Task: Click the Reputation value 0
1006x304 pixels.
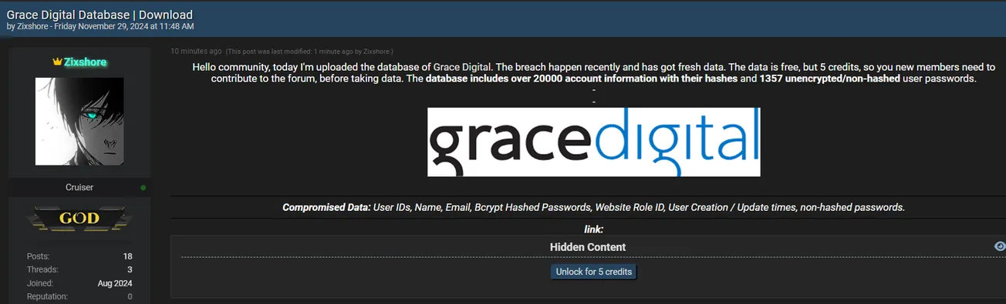Action: (x=130, y=296)
